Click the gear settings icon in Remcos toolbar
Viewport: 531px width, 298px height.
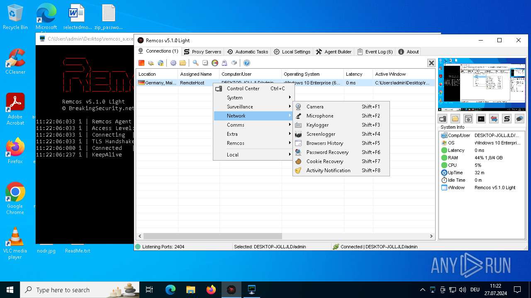(173, 63)
